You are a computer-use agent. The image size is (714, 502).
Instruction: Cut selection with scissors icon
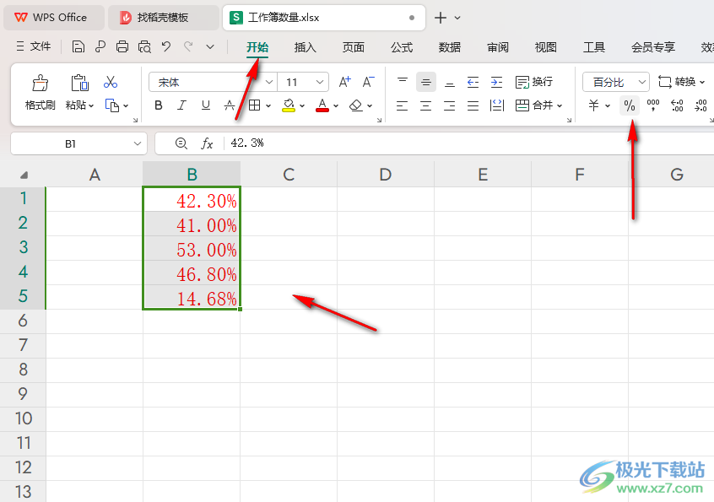111,82
